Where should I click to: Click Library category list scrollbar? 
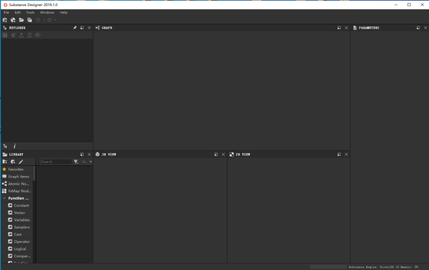(34, 173)
